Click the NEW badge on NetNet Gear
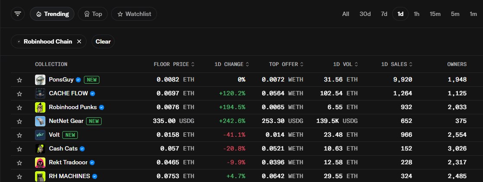Image resolution: width=483 pixels, height=182 pixels. [x=94, y=121]
